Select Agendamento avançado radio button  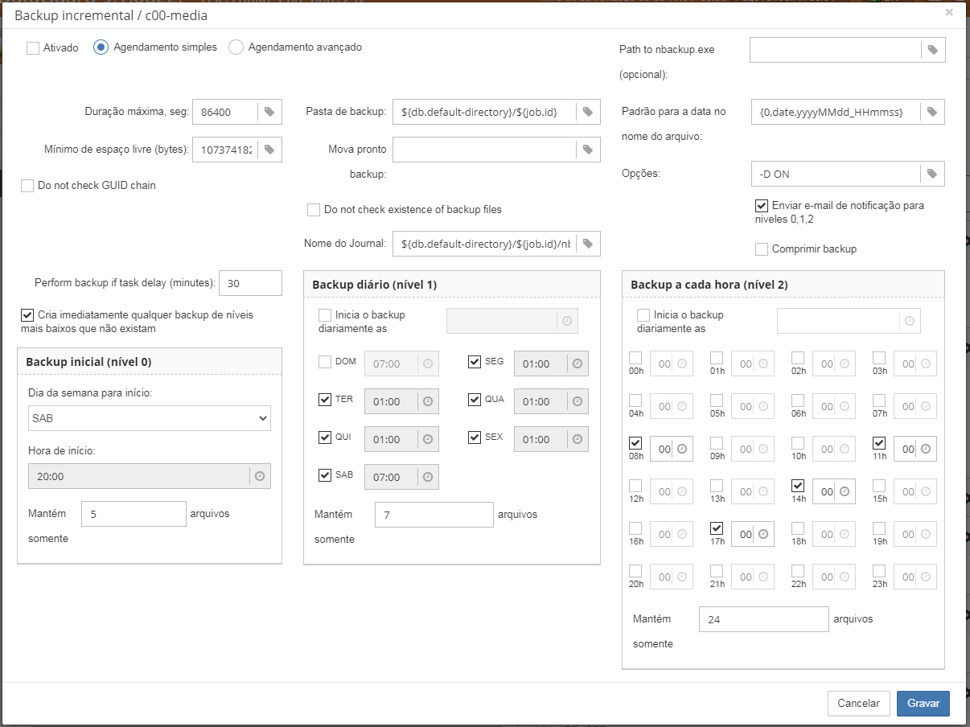236,47
